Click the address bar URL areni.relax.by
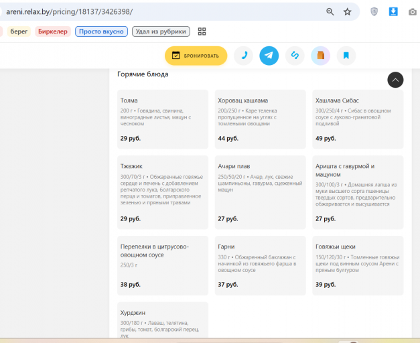This screenshot has height=343, width=420. [x=70, y=12]
